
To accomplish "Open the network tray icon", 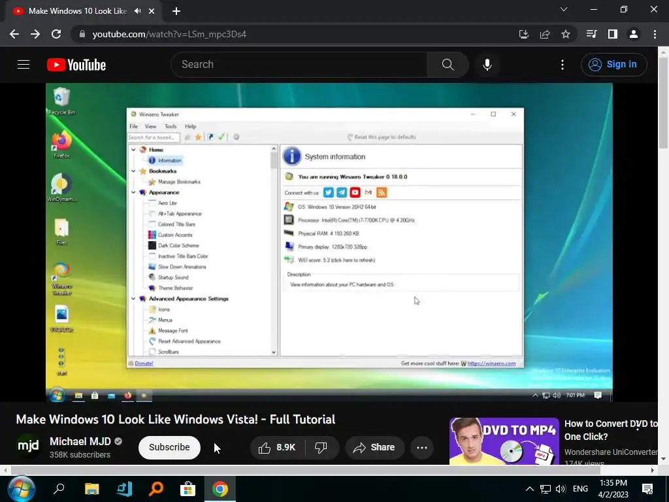I will coord(546,489).
